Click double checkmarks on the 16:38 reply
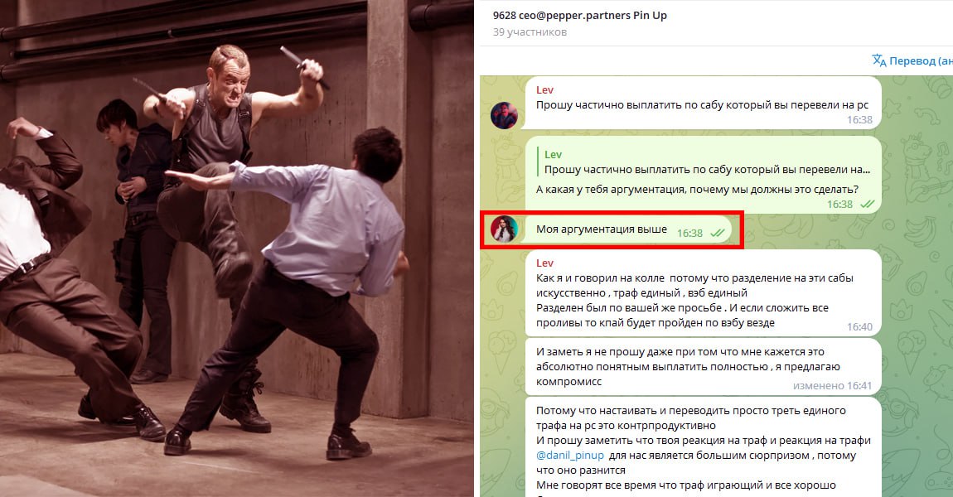The image size is (953, 497). (868, 204)
